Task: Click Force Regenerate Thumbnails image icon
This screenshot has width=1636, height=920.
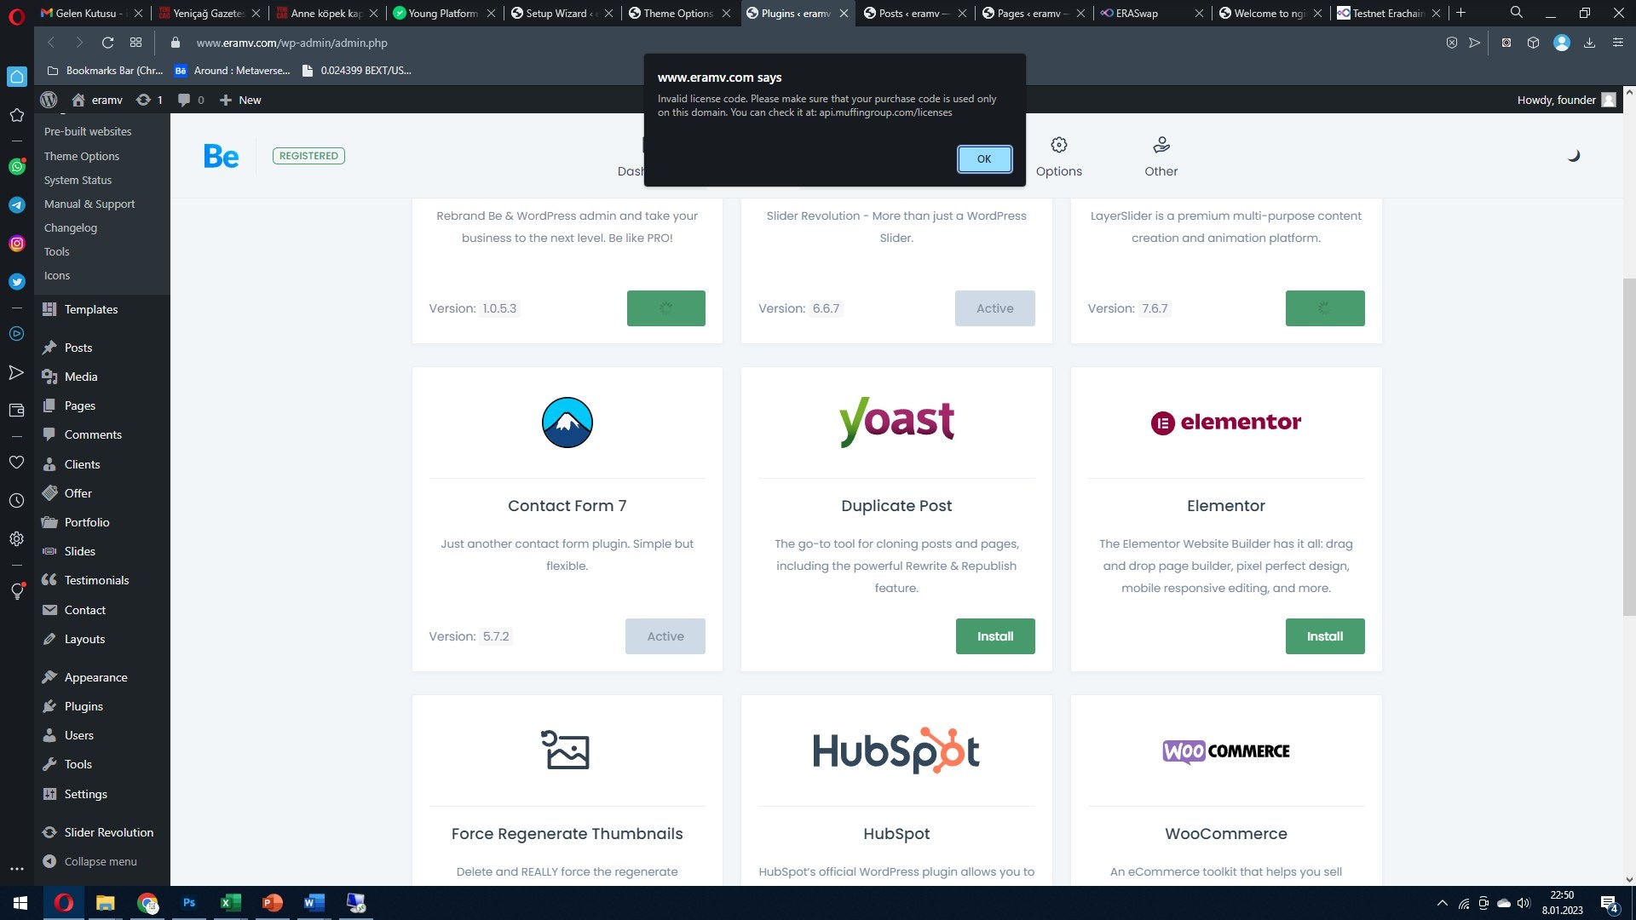Action: pyautogui.click(x=566, y=750)
